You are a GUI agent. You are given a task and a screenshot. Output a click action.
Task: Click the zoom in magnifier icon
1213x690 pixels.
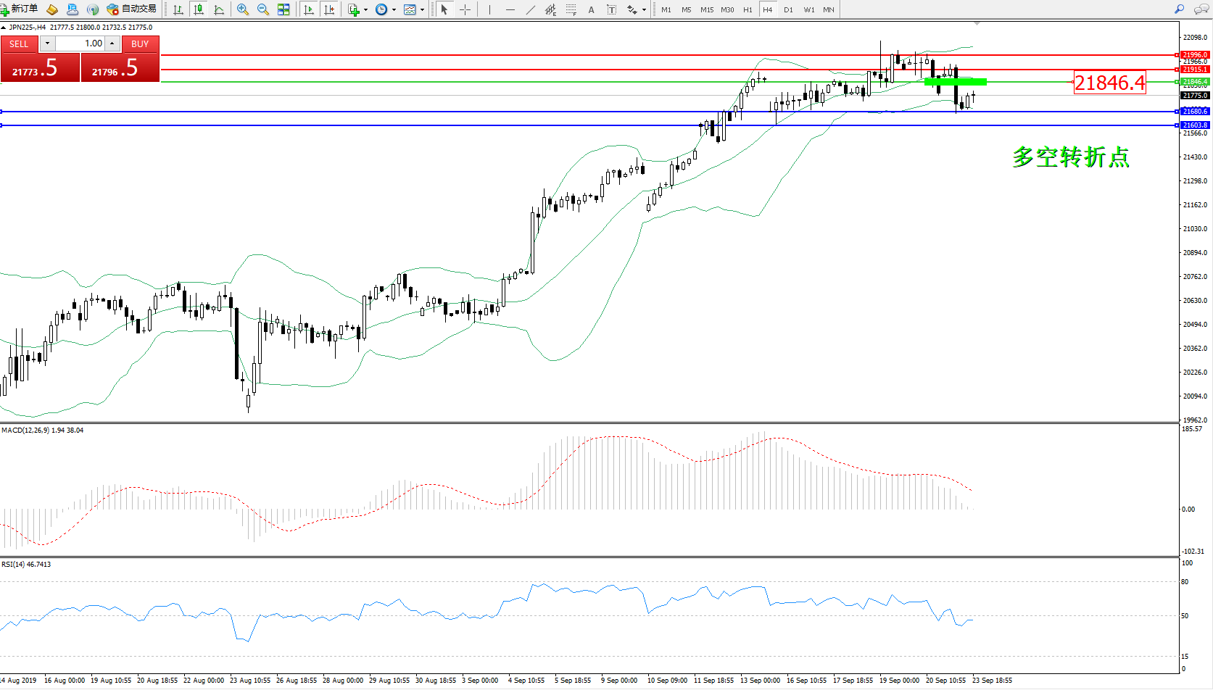(x=242, y=9)
